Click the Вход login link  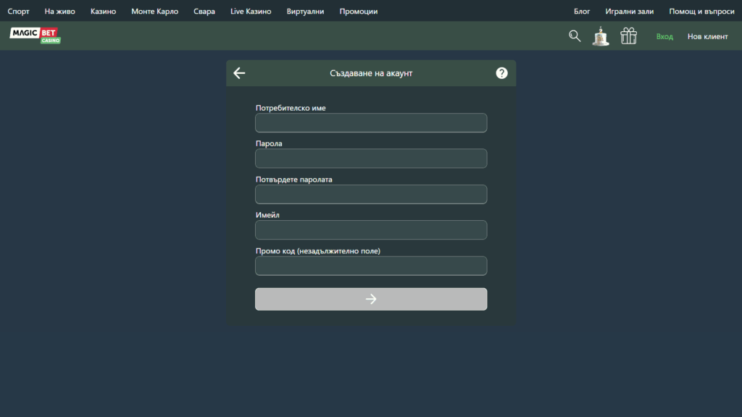click(664, 37)
